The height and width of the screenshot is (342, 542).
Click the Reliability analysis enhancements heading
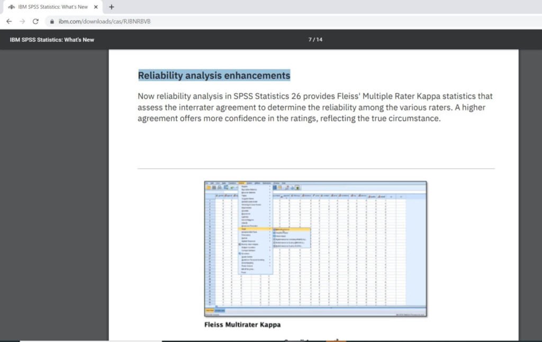click(214, 75)
